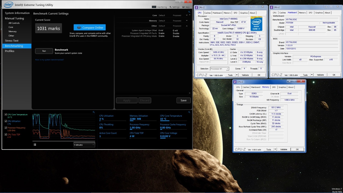This screenshot has height=193, width=343.
Task: Switch to About tab in CPU-Z memory window
Action: point(291,87)
